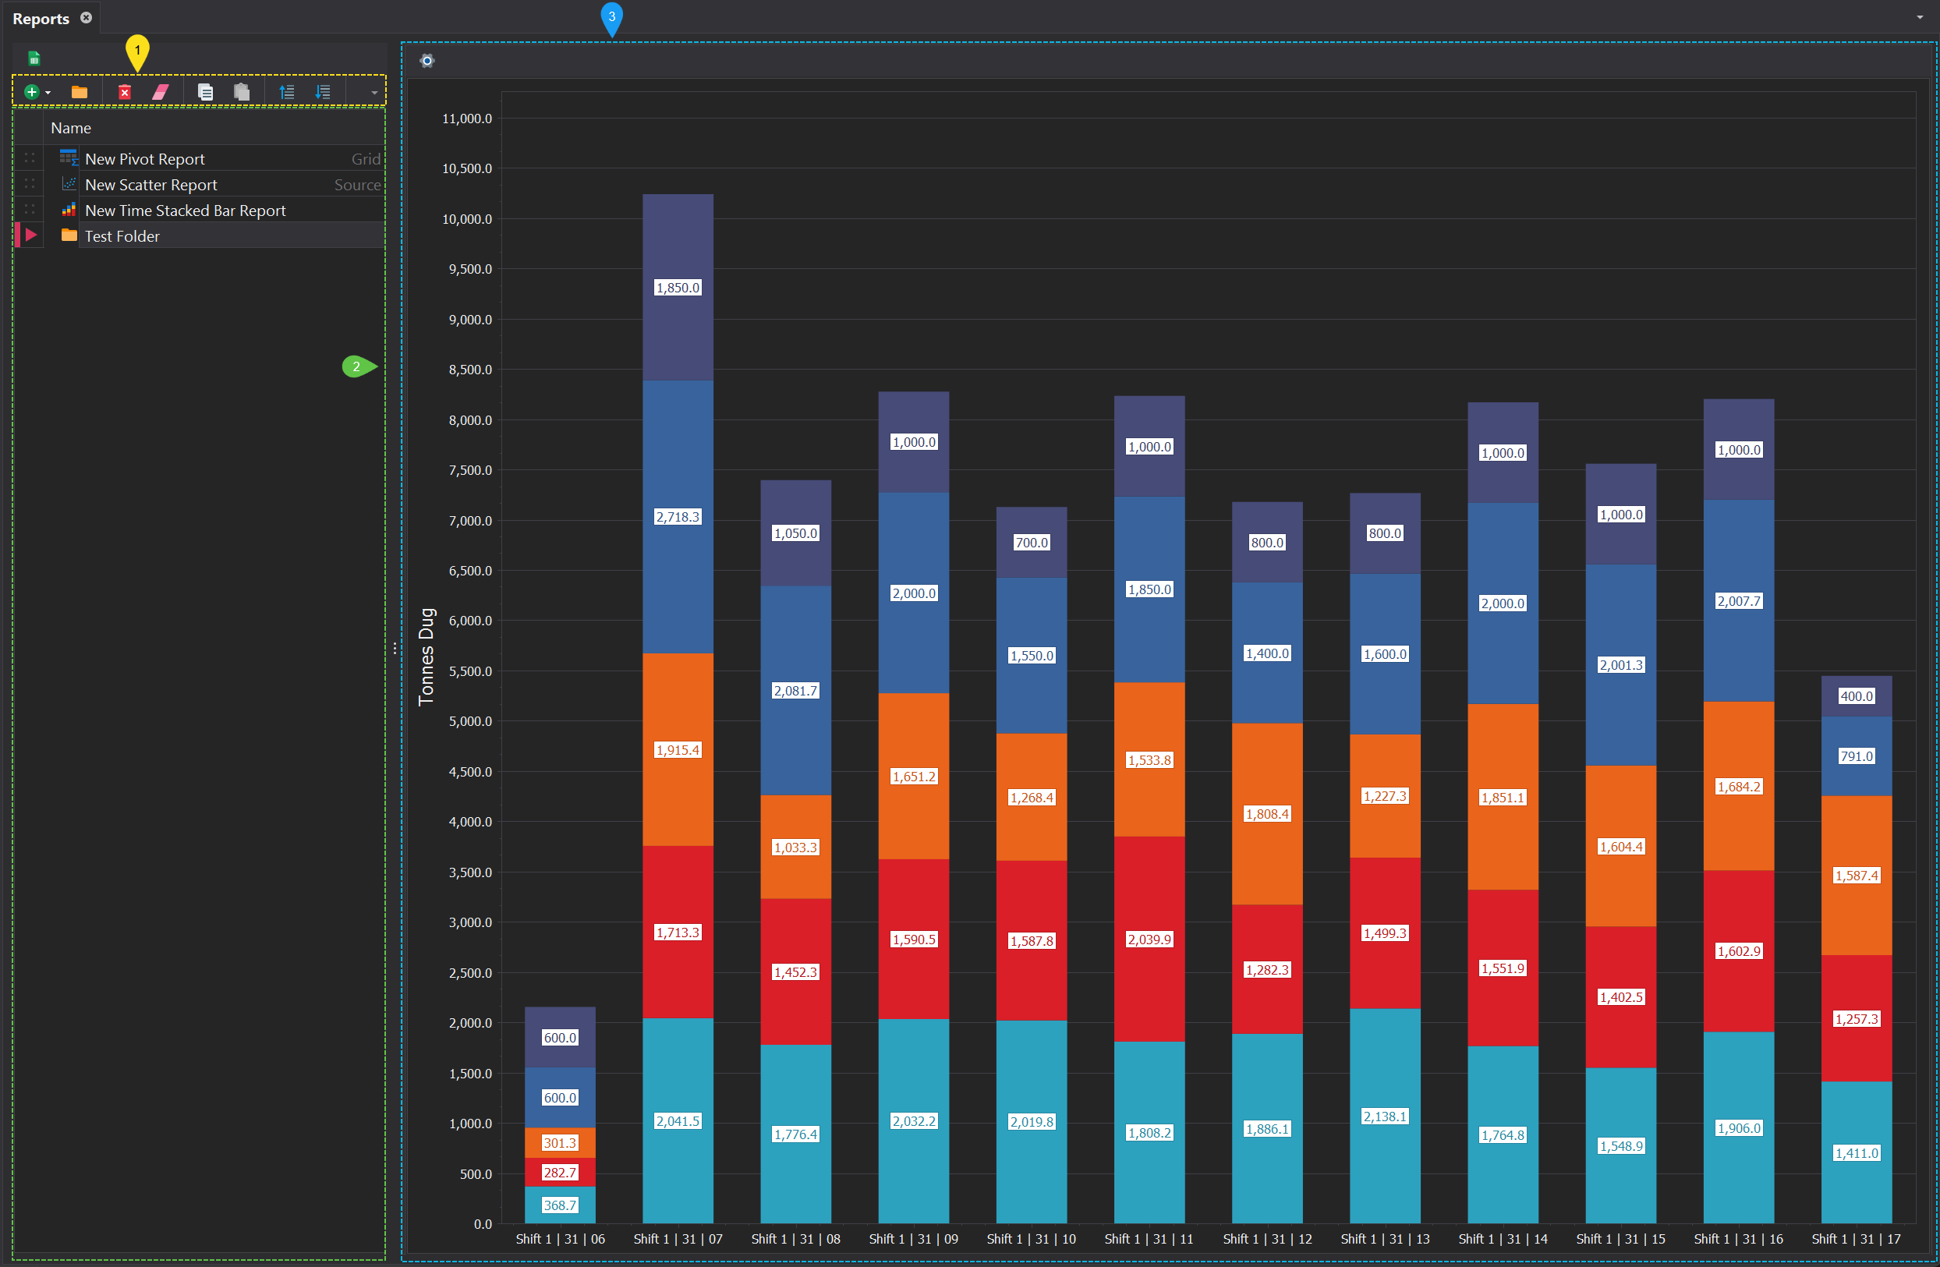Click the paste clipboard icon

click(x=241, y=92)
